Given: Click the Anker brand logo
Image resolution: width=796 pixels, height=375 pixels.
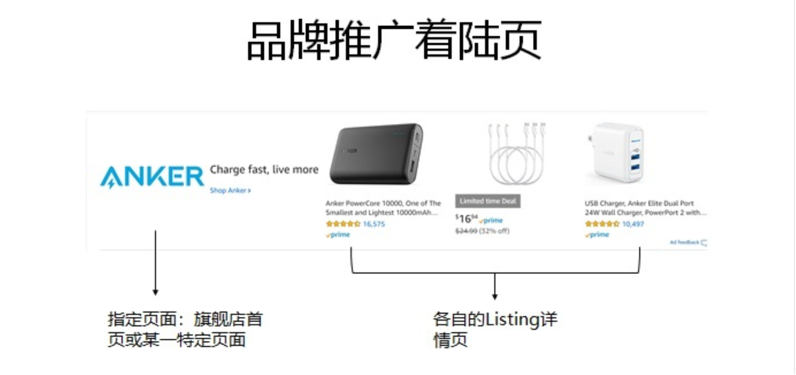Looking at the screenshot, I should click(x=152, y=177).
